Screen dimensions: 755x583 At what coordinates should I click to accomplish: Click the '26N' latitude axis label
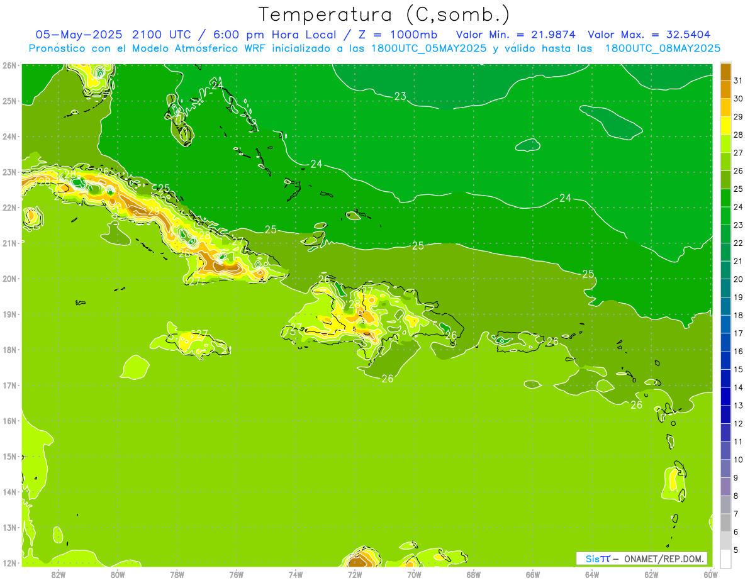[9, 65]
